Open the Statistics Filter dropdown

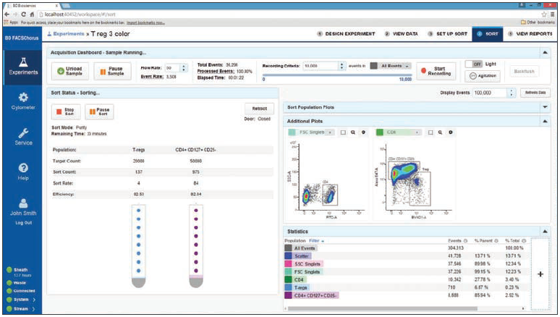[x=316, y=241]
